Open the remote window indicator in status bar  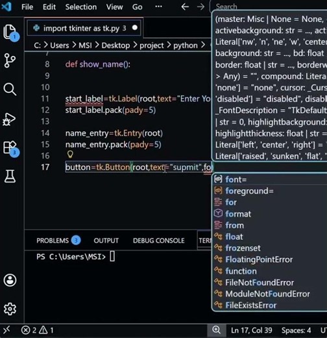click(6, 330)
